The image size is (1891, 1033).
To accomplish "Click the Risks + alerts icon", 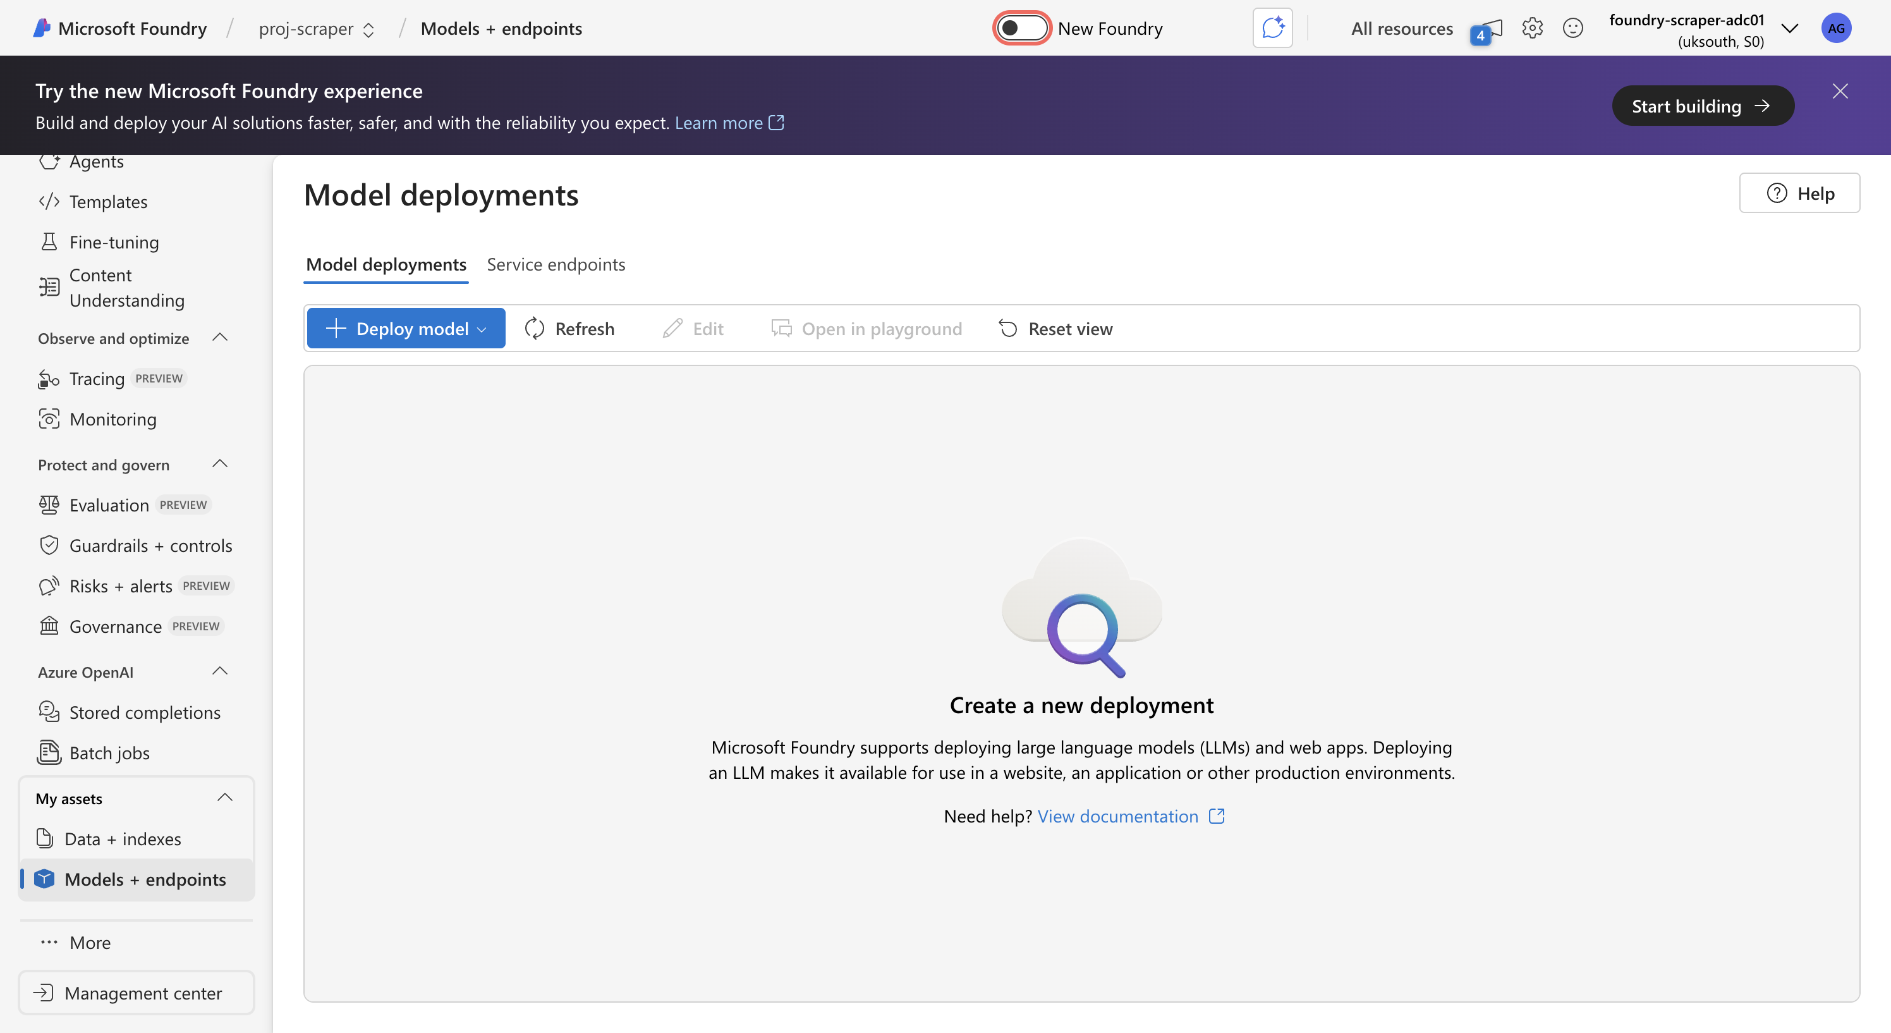I will point(49,586).
